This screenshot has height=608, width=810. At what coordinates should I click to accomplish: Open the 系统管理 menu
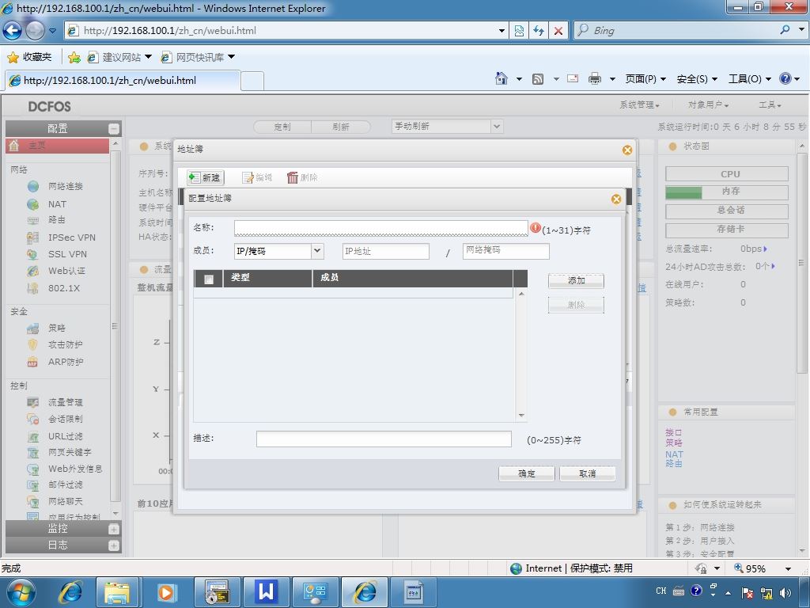639,105
